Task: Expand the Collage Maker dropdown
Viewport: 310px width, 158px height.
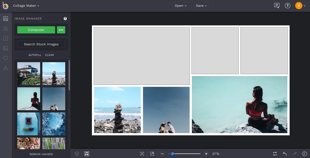Action: [x=26, y=6]
